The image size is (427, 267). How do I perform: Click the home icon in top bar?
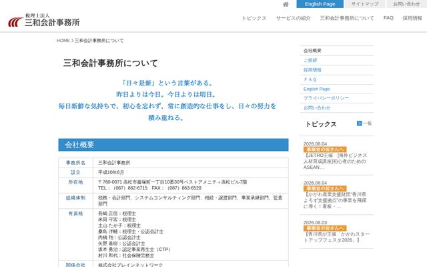[x=286, y=4]
